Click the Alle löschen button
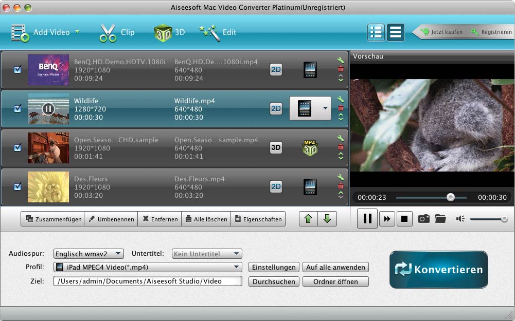Image resolution: width=515 pixels, height=321 pixels. coord(206,219)
